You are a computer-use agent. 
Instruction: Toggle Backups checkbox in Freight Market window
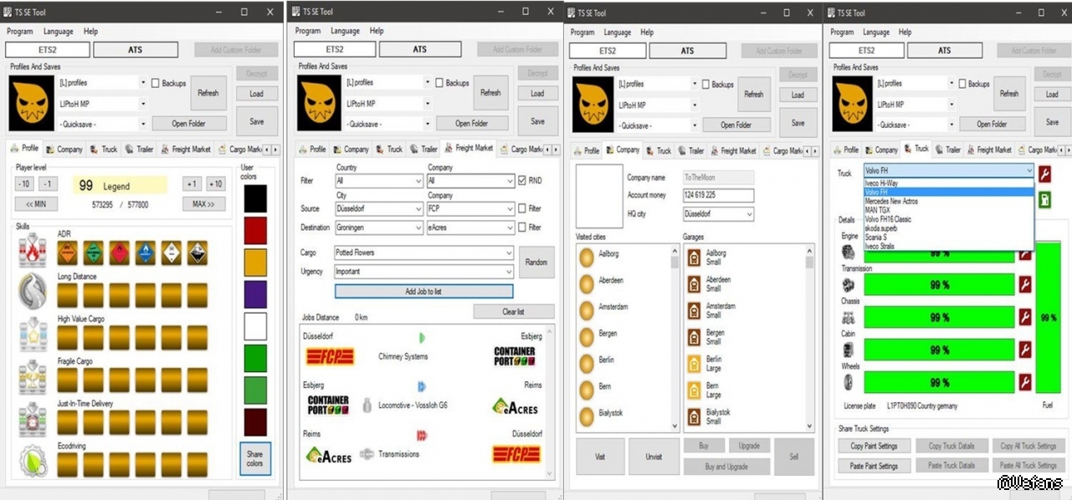[439, 83]
